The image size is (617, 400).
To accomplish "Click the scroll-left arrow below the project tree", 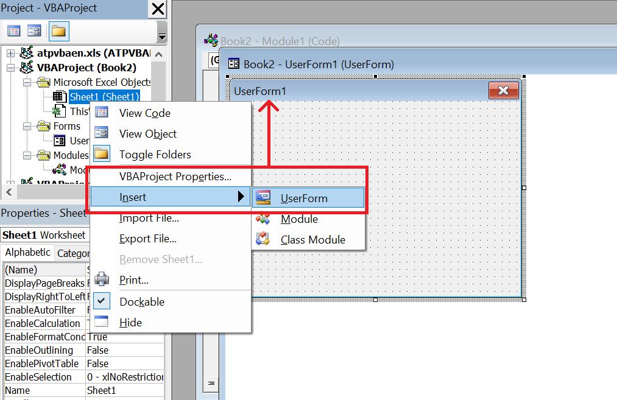I will click(x=8, y=192).
